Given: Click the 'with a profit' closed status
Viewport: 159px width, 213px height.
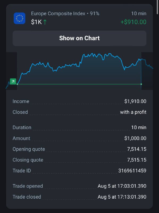Looking at the screenshot, I should 133,112.
